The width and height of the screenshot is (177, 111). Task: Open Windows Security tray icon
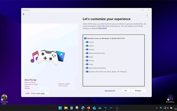pos(161,108)
